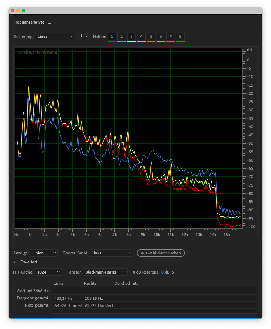Activate Halten button 7
The image size is (271, 329).
(x=170, y=36)
